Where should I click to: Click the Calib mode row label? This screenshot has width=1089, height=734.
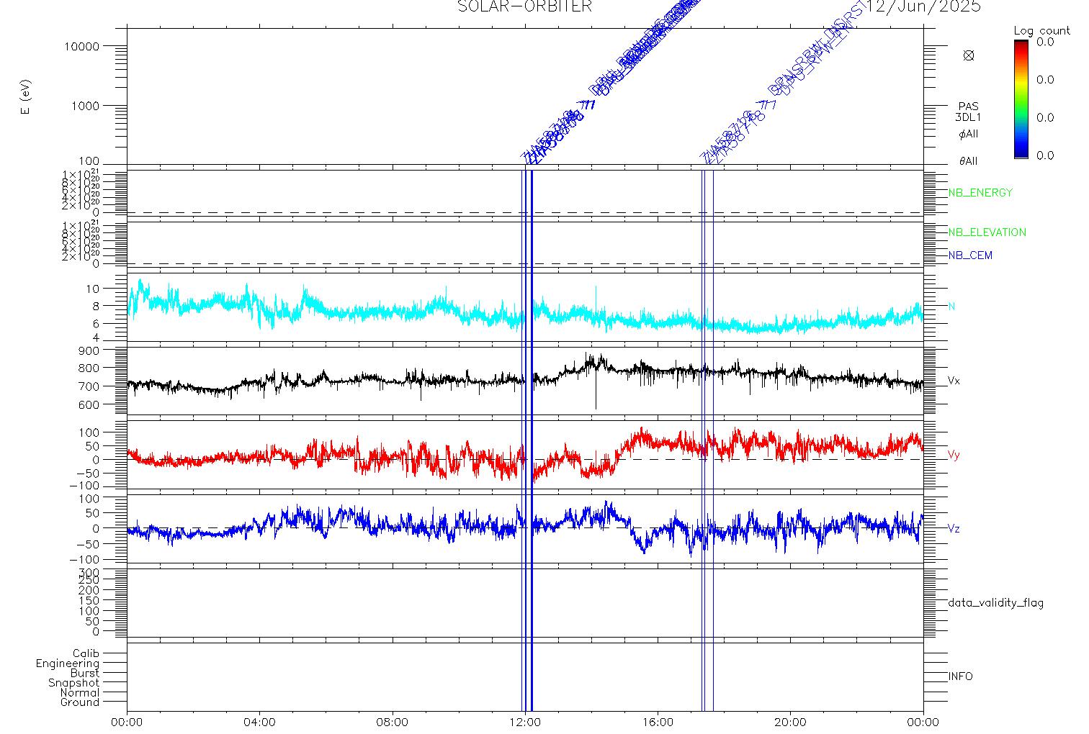(x=86, y=653)
